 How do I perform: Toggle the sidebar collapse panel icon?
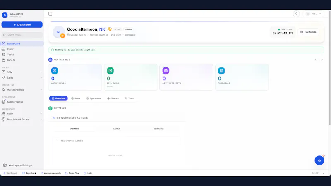pyautogui.click(x=50, y=14)
